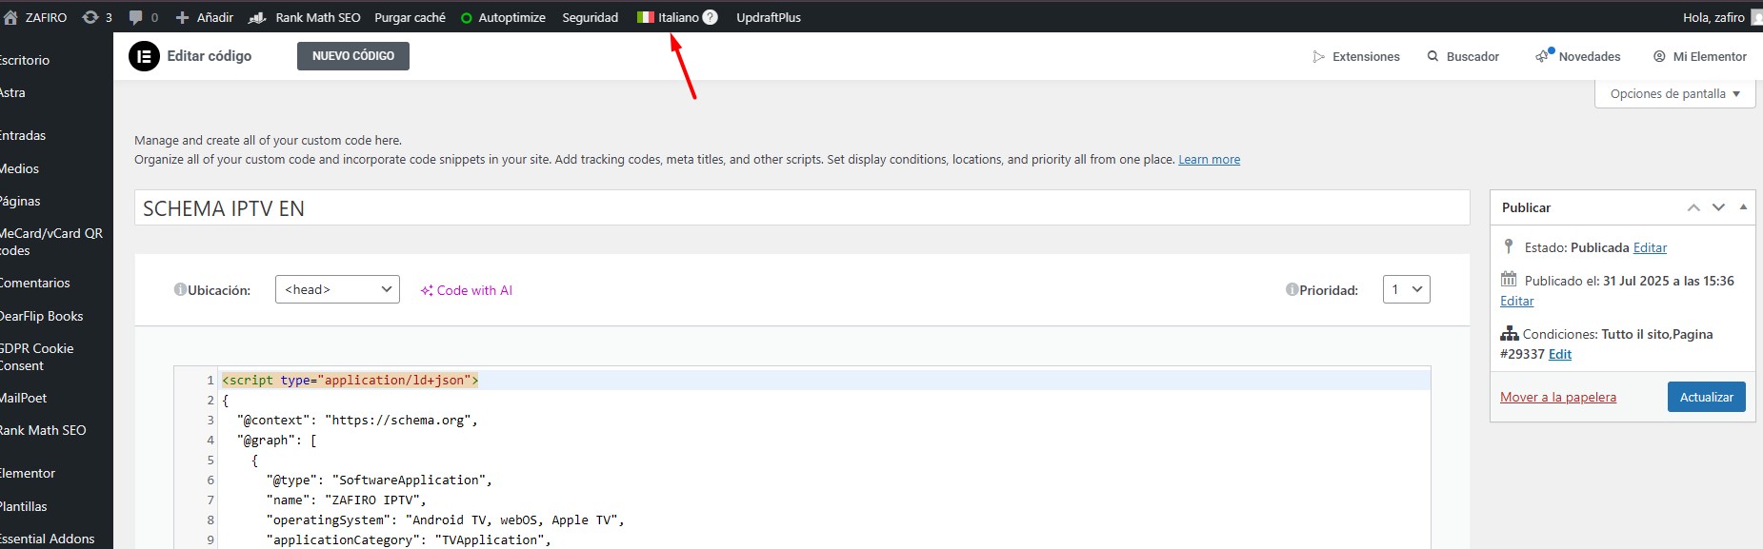
Task: Click the Novedades megaphone icon
Action: pyautogui.click(x=1543, y=56)
